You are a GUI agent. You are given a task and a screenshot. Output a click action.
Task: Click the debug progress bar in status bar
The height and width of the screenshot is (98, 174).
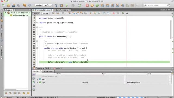click(130, 97)
